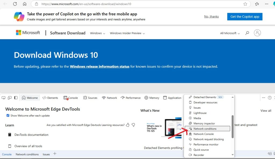The height and width of the screenshot is (159, 275).
Task: Select the Network conditions drawer tab
Action: pyautogui.click(x=27, y=154)
